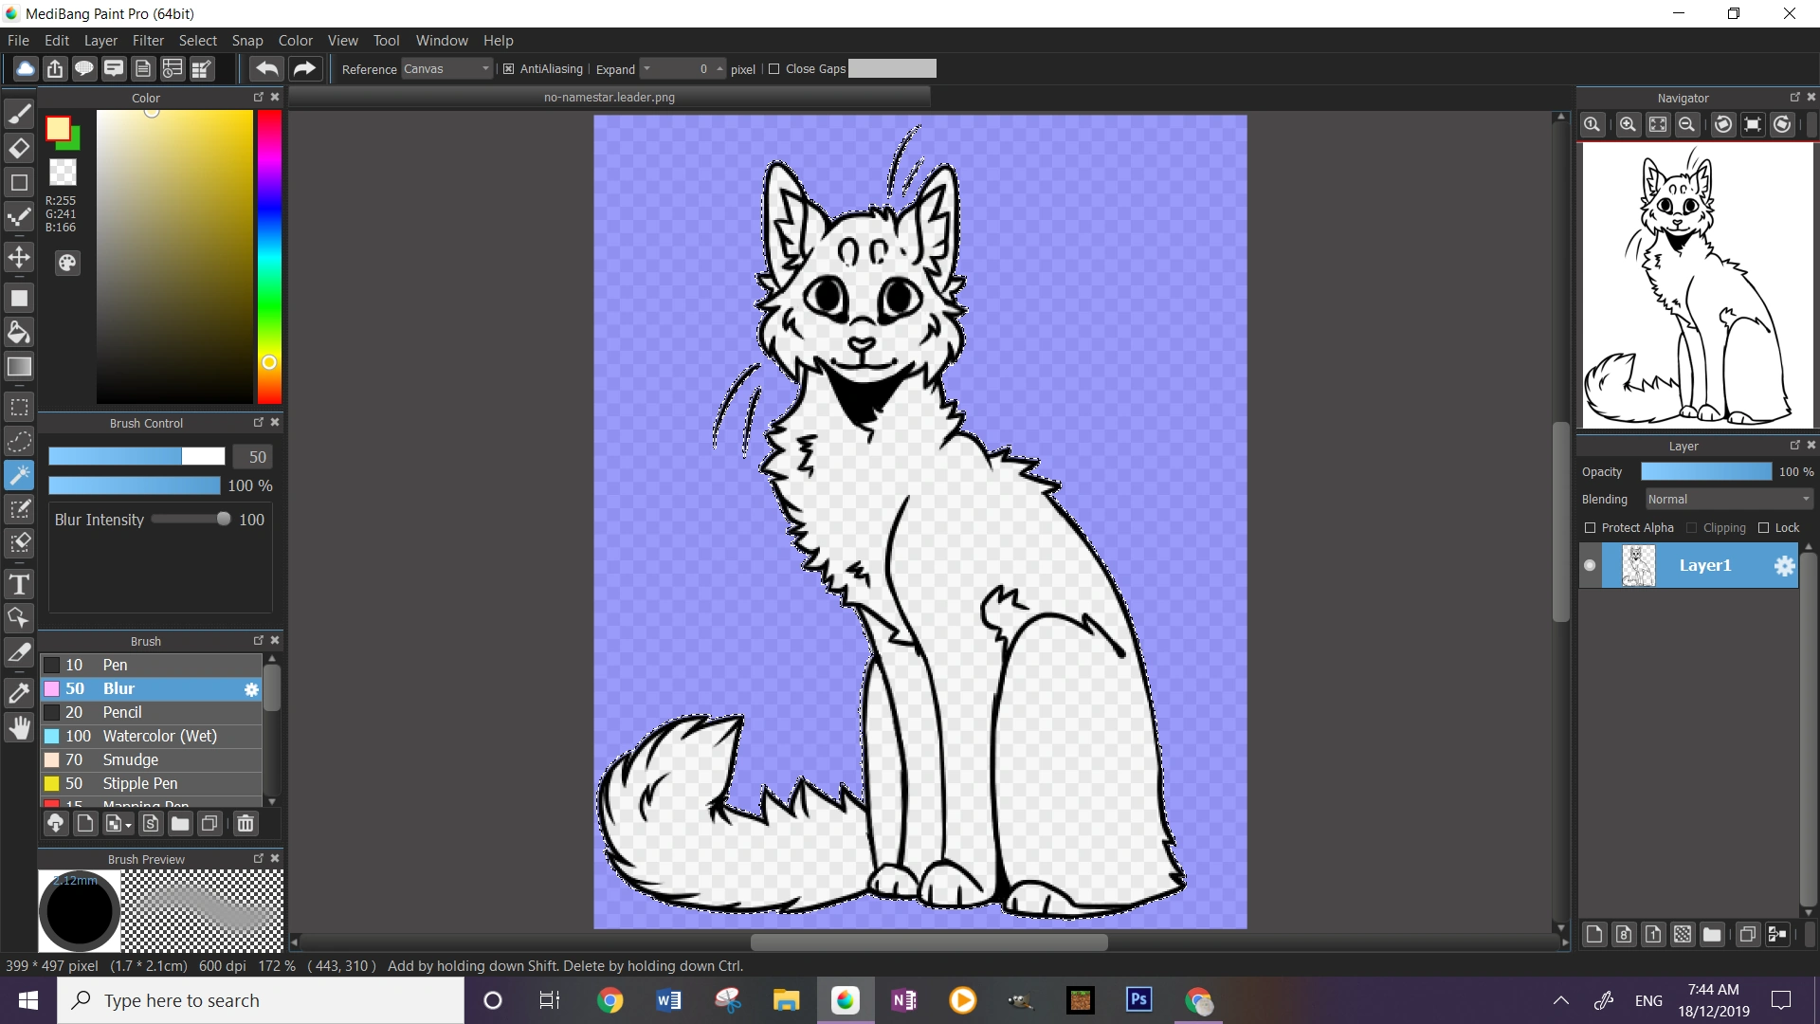This screenshot has height=1024, width=1820.
Task: Enable Protect Alpha checkbox
Action: click(x=1591, y=528)
